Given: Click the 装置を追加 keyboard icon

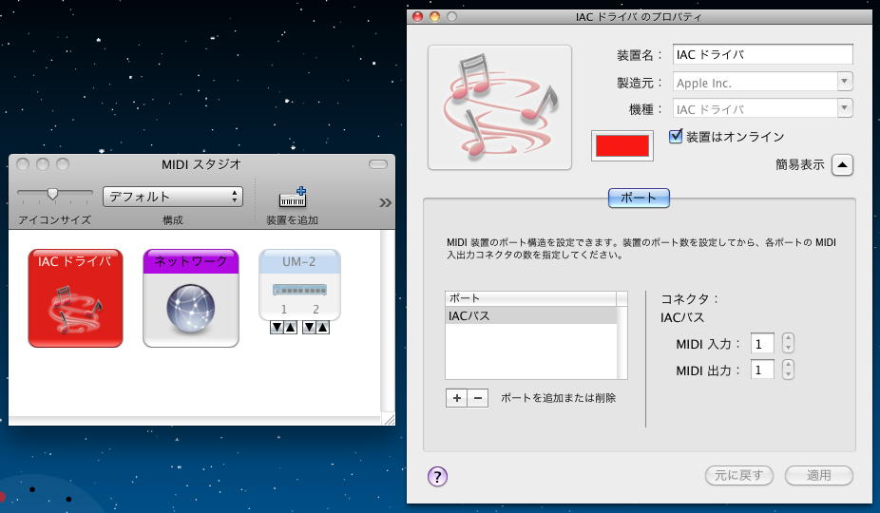Looking at the screenshot, I should (293, 197).
